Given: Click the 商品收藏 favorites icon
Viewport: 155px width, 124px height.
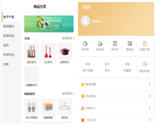Looking at the screenshot, I should point(83,84).
